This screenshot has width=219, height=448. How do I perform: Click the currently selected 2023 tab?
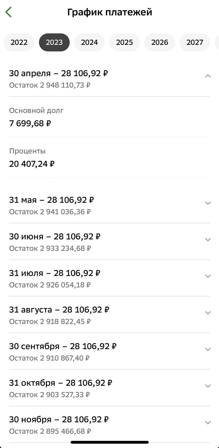(54, 42)
